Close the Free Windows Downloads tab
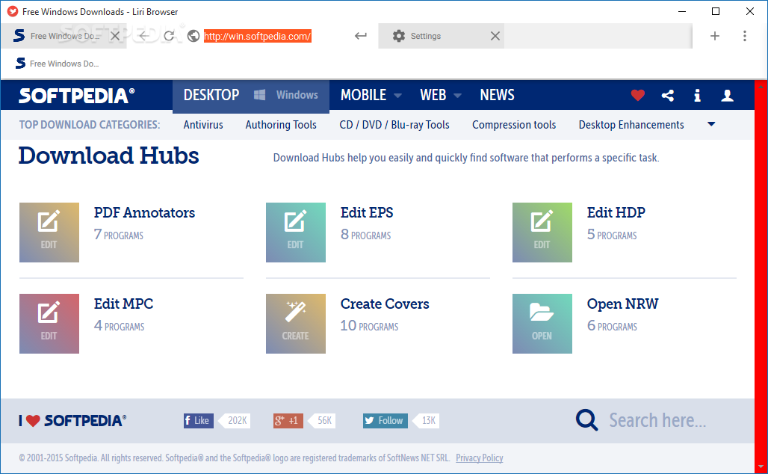The width and height of the screenshot is (768, 474). tap(115, 36)
